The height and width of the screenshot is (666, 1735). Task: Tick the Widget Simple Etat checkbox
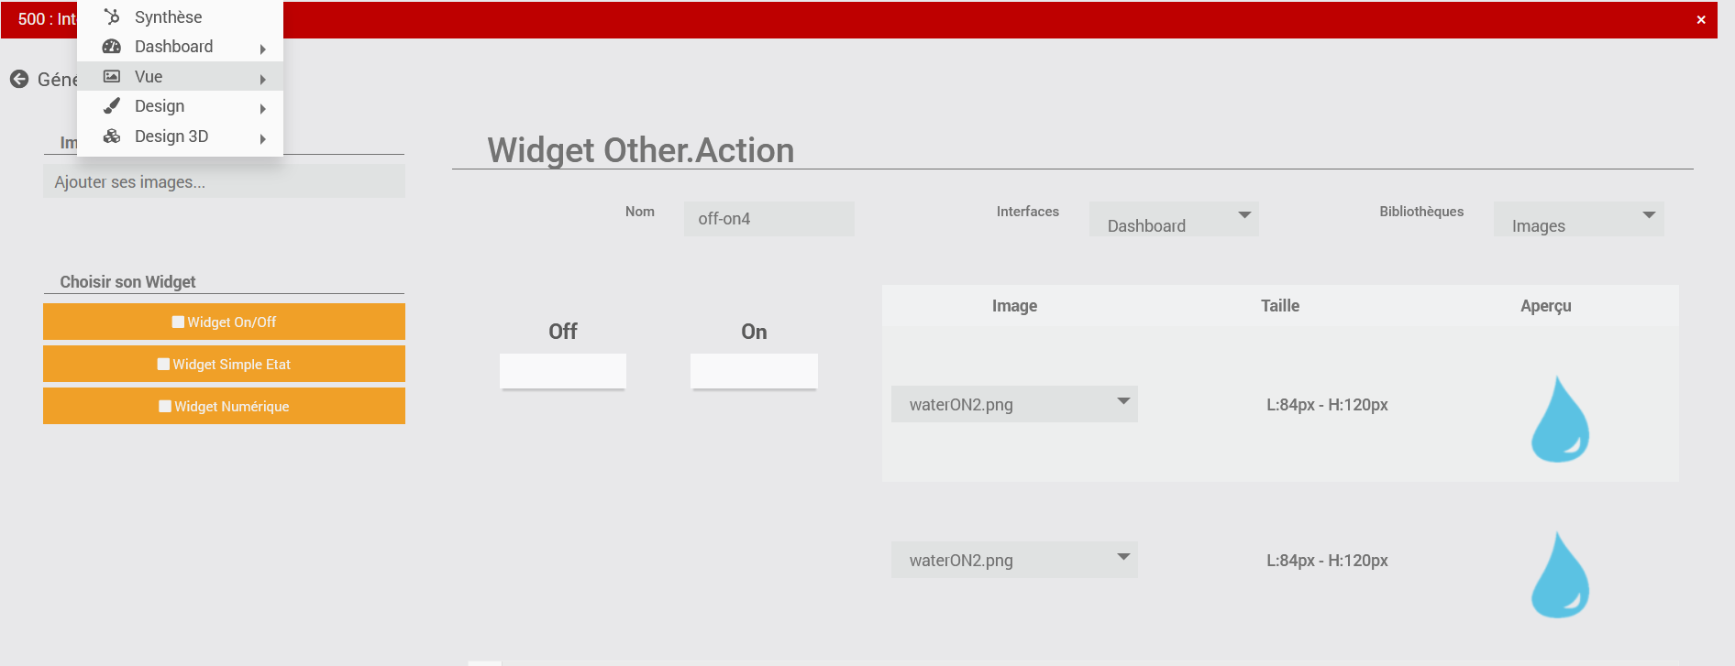pos(163,364)
